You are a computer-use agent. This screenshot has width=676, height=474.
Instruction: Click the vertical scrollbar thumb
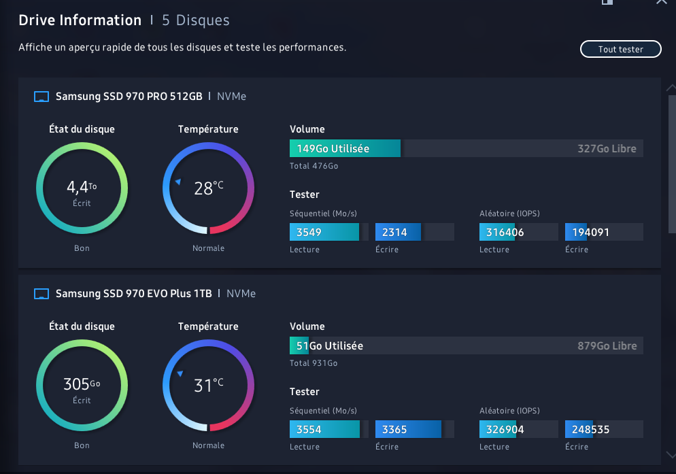[x=672, y=165]
